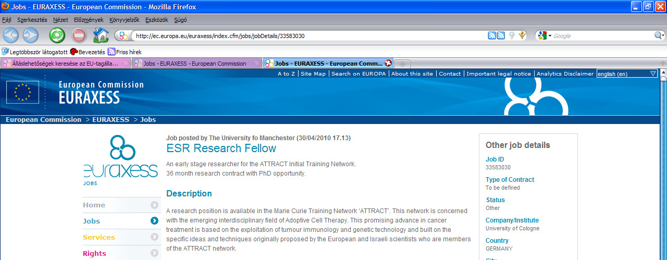This screenshot has height=260, width=667.
Task: Open the Site Map link
Action: coord(313,73)
